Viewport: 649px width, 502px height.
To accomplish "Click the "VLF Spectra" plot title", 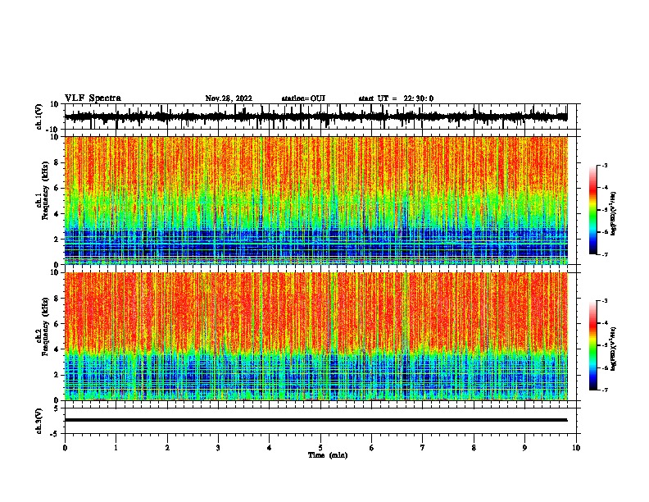I will click(93, 98).
